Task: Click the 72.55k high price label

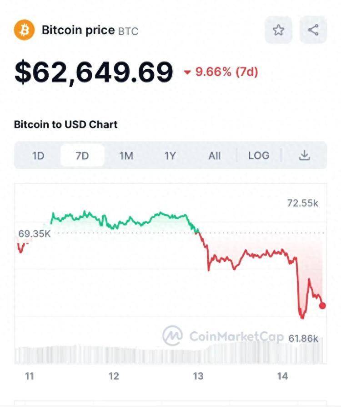Action: 303,203
